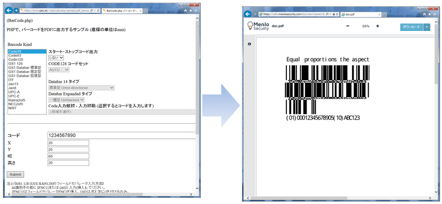Select Jan8 in Barcode Kind list
Image resolution: width=442 pixels, height=204 pixels.
pyautogui.click(x=27, y=88)
